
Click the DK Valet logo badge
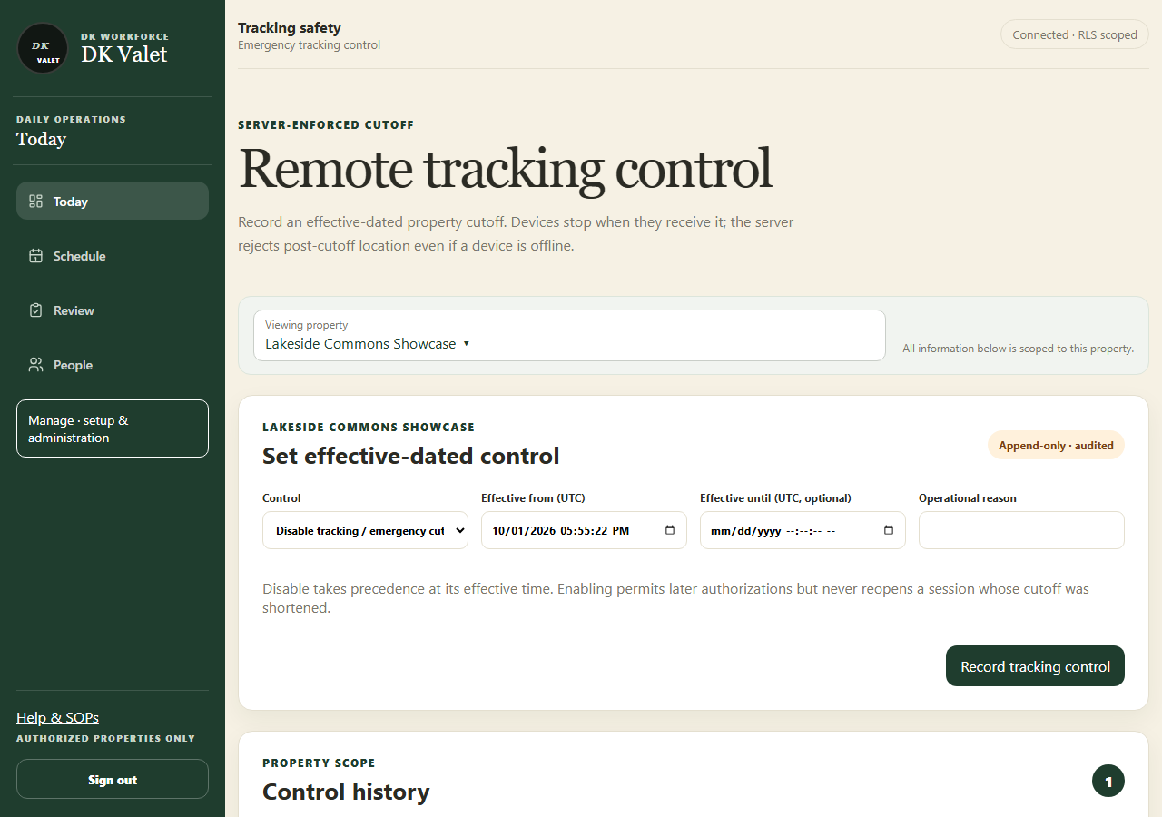click(x=43, y=48)
